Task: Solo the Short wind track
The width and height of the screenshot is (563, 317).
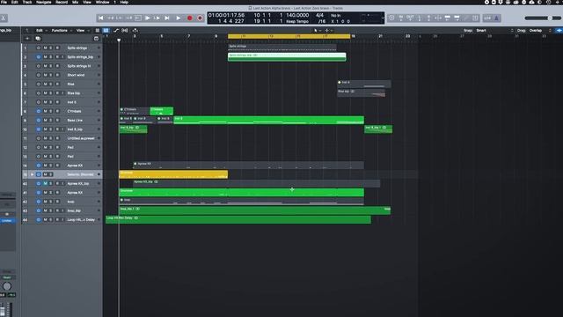Action: tap(51, 75)
